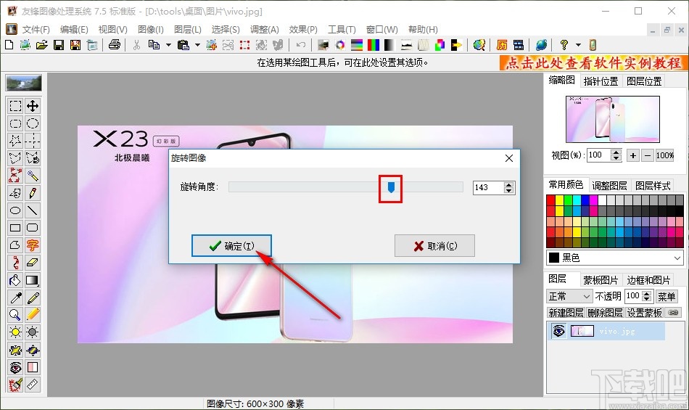Image resolution: width=689 pixels, height=410 pixels.
Task: Select the orange 字 text tool
Action: pos(33,245)
